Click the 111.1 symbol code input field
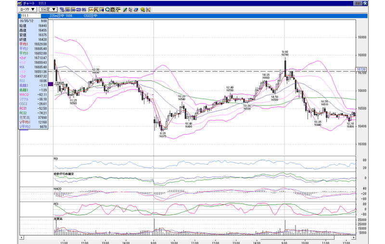385x244 pixels. pos(30,16)
